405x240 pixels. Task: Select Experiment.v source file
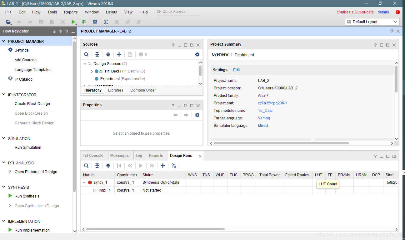point(122,79)
